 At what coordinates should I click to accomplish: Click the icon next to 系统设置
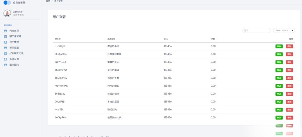5,59
